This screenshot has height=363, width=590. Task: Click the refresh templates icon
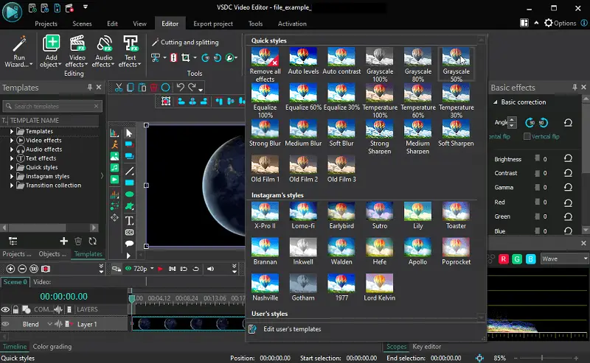click(x=93, y=241)
